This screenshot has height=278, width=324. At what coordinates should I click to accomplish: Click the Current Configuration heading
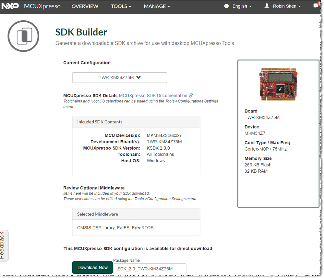tap(87, 63)
